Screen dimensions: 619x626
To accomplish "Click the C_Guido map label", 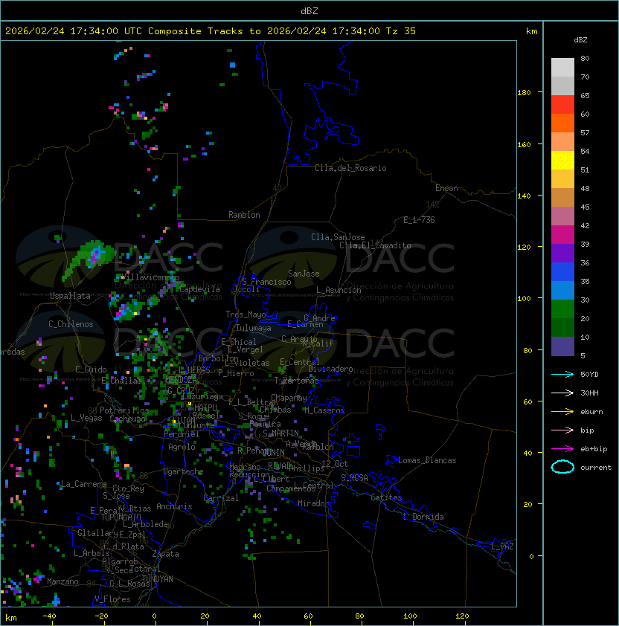I will tap(91, 370).
